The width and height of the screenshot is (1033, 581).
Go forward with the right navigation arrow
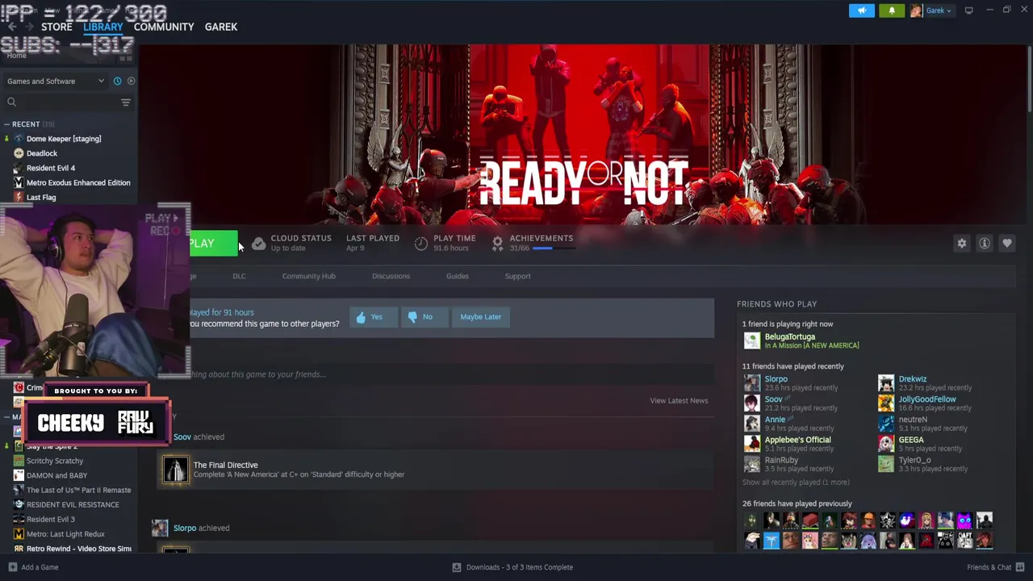click(x=30, y=27)
